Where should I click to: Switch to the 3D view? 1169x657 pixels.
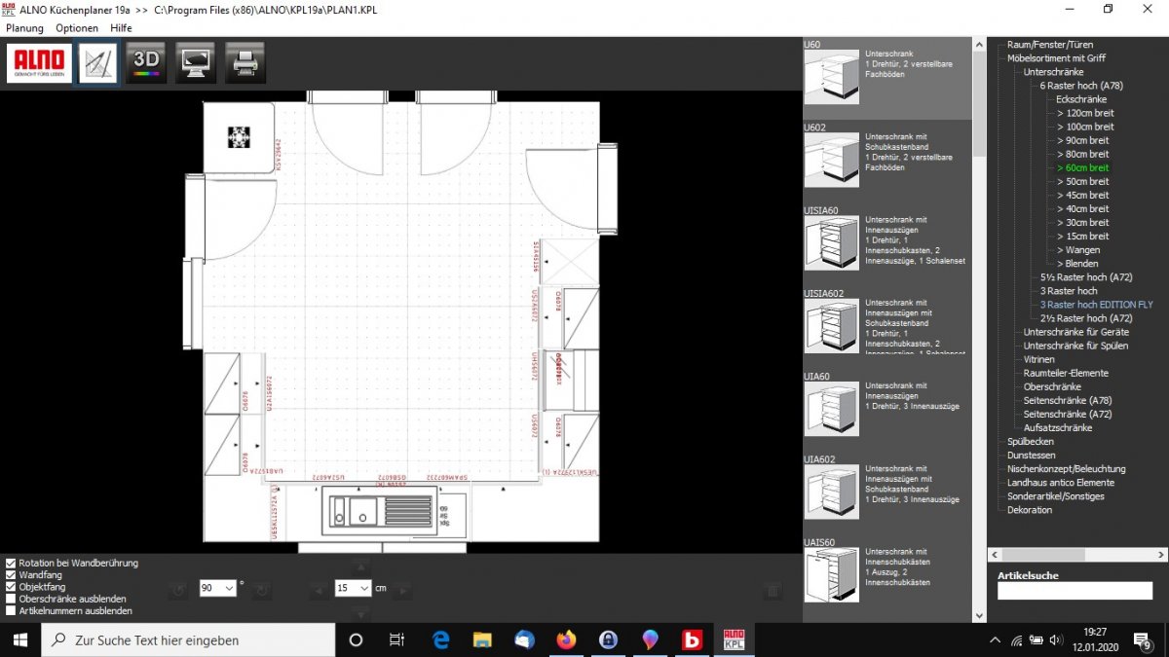146,63
